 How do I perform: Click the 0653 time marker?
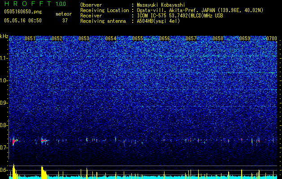tap(84, 38)
